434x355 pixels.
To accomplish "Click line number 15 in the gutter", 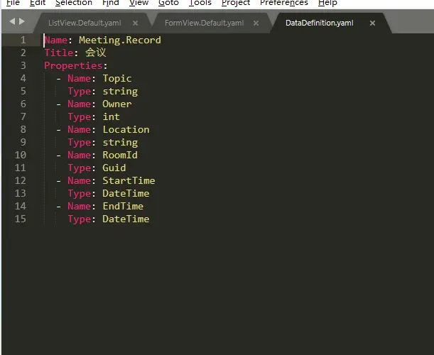I will coord(21,219).
